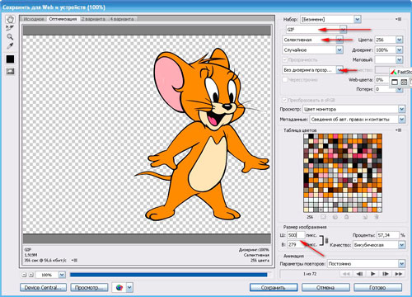Viewport: 412px width, 297px height.
Task: Open optimize panel flyout menu near Набор
Action: click(399, 19)
